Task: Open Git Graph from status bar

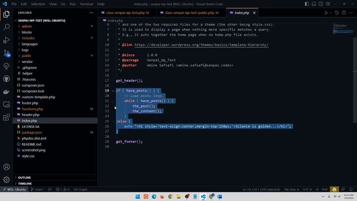Action: pyautogui.click(x=80, y=189)
